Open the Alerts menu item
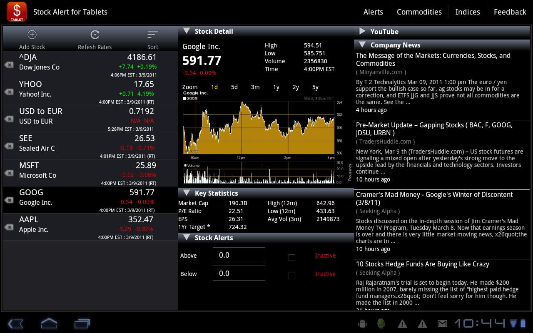This screenshot has width=533, height=333. pyautogui.click(x=373, y=12)
